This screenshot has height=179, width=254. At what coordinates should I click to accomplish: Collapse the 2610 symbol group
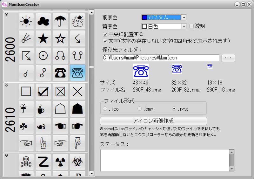pos(6,85)
